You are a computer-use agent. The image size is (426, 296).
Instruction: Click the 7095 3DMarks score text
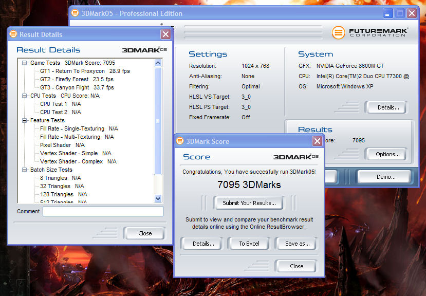249,185
